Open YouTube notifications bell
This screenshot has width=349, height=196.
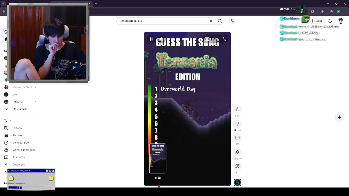(330, 21)
